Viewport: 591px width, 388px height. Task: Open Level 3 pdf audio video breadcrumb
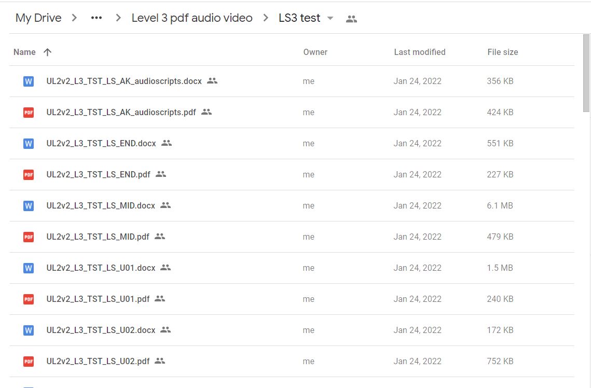tap(192, 18)
